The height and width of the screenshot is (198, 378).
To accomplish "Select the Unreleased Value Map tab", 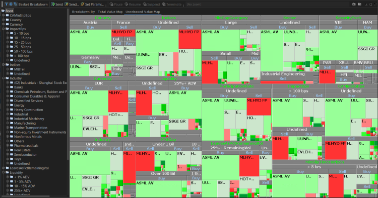I will (x=143, y=12).
